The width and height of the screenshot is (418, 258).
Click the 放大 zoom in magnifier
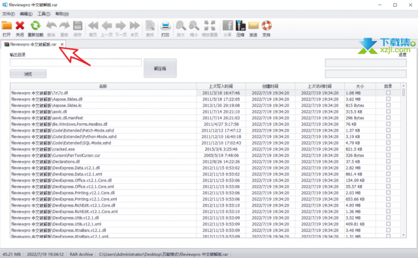tap(181, 26)
